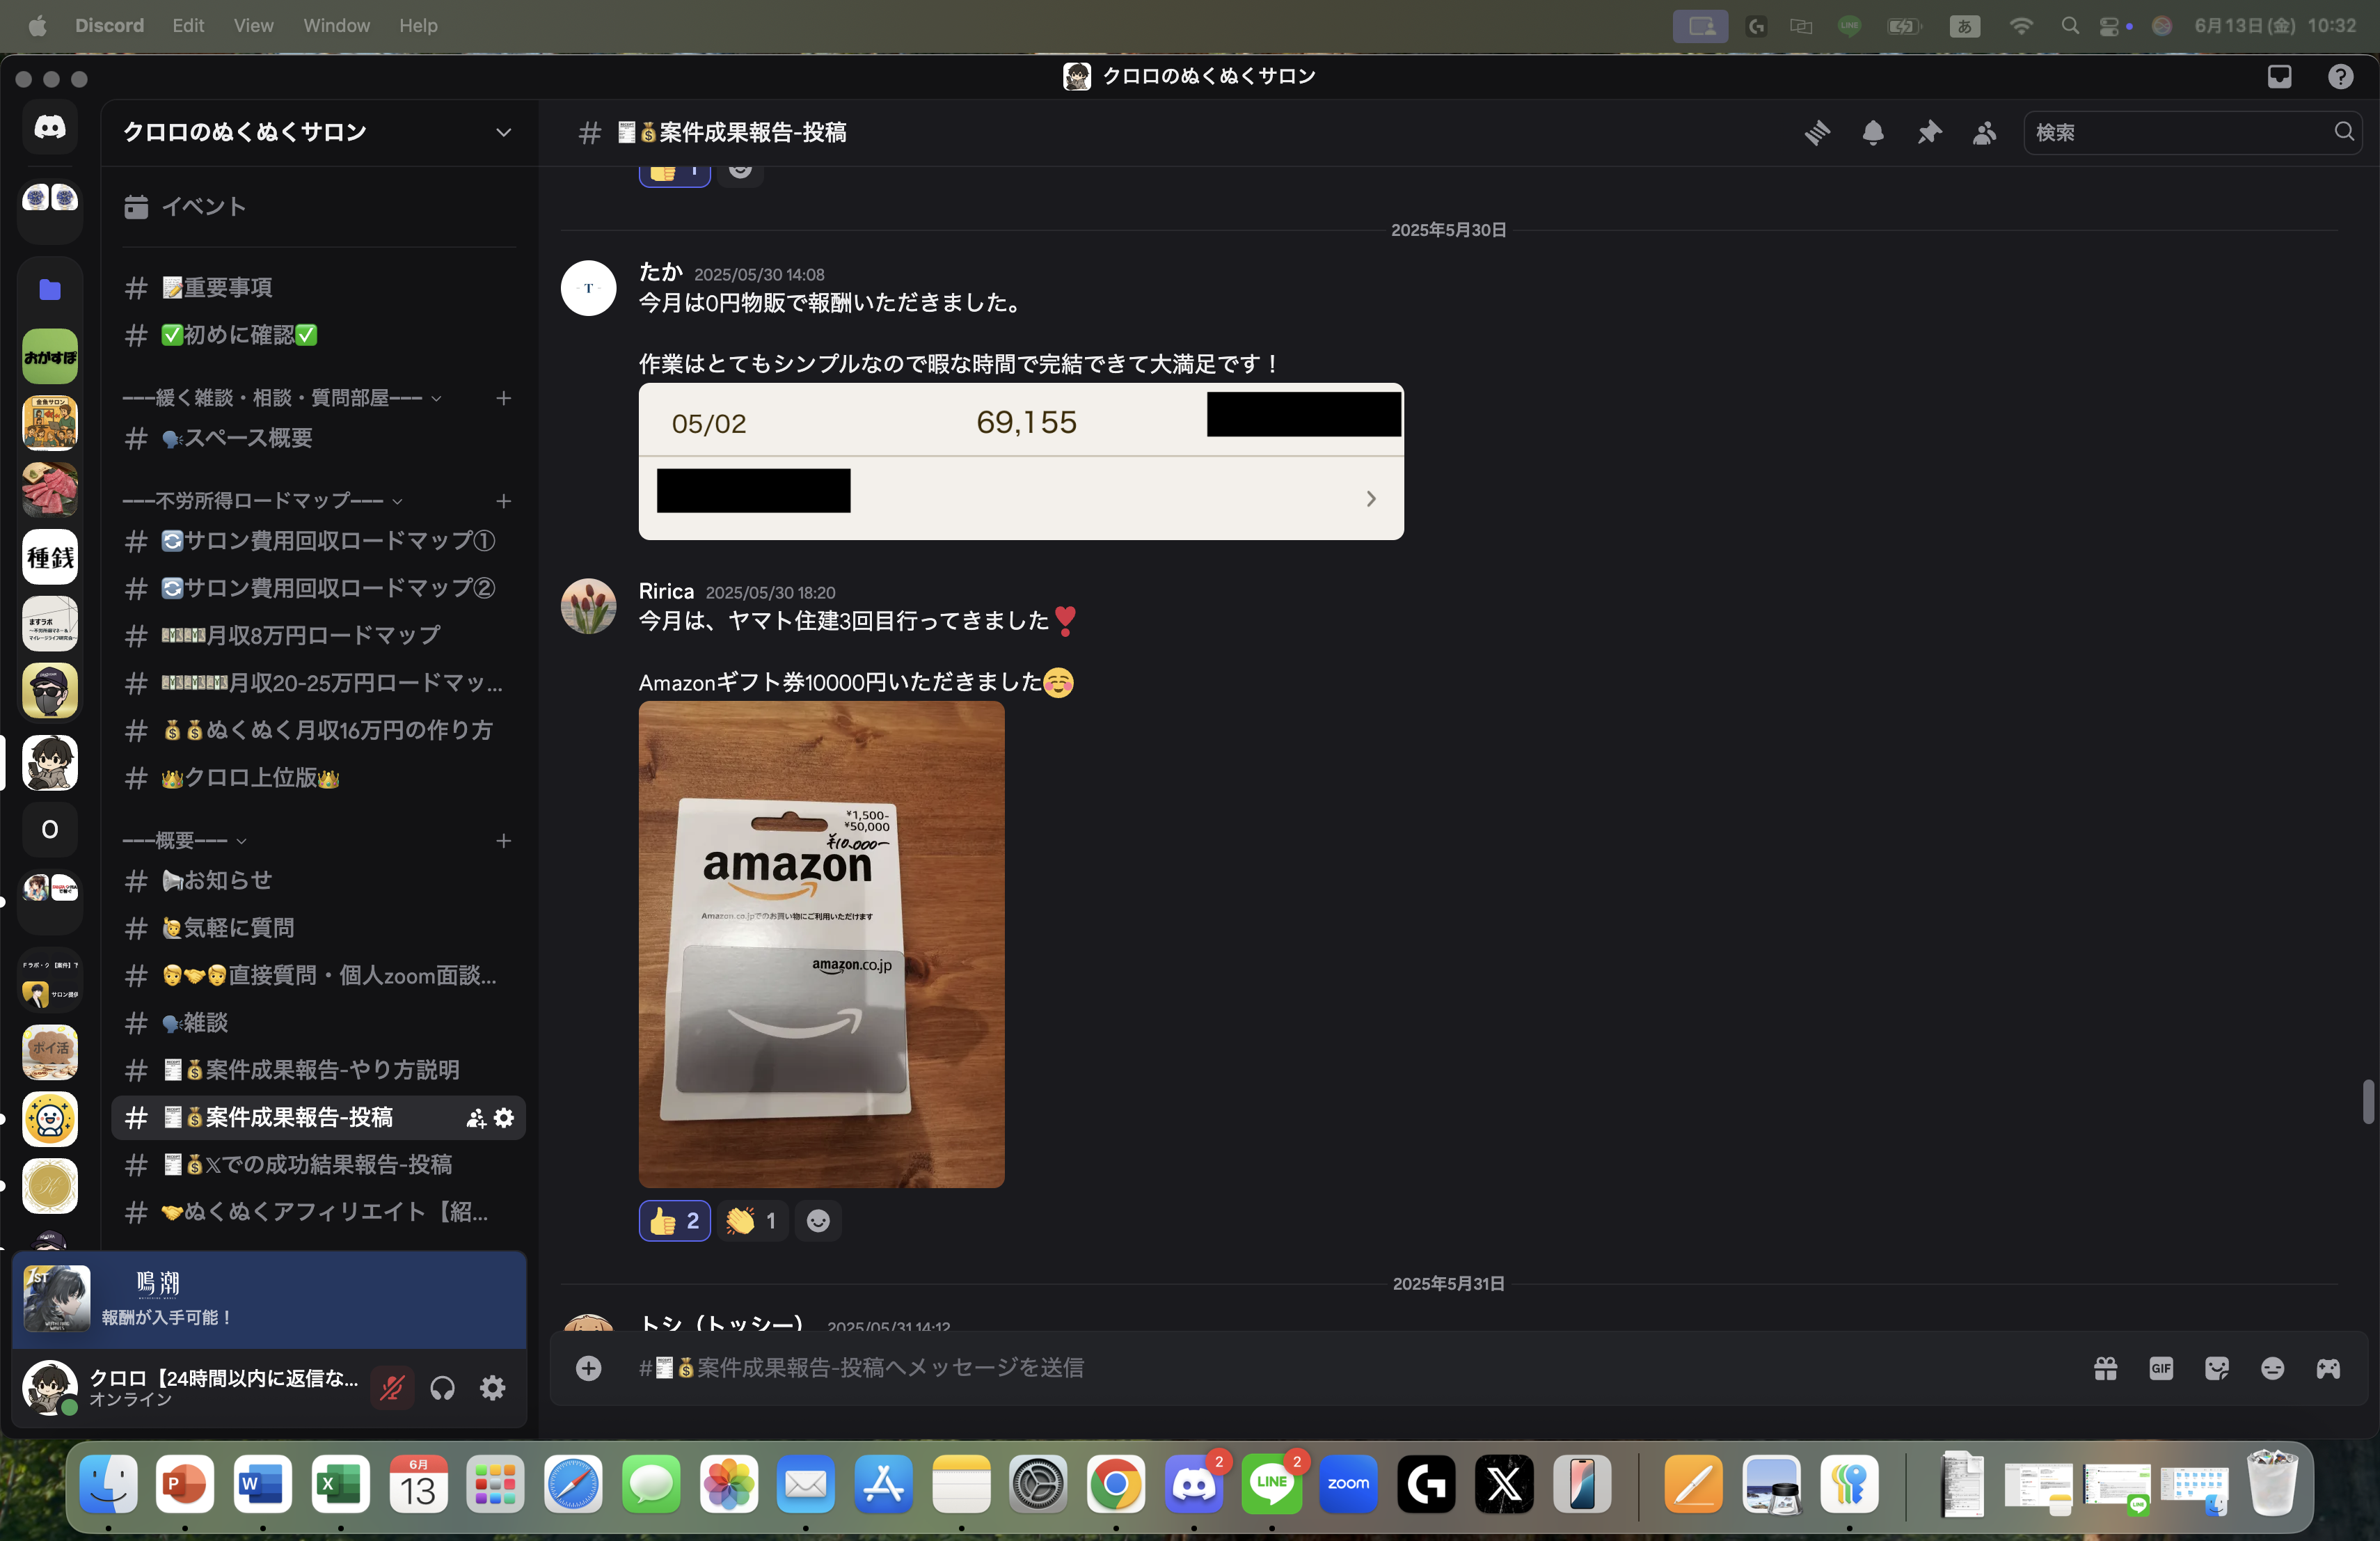Open the Window menu in menu bar
This screenshot has height=1541, width=2380.
point(336,25)
